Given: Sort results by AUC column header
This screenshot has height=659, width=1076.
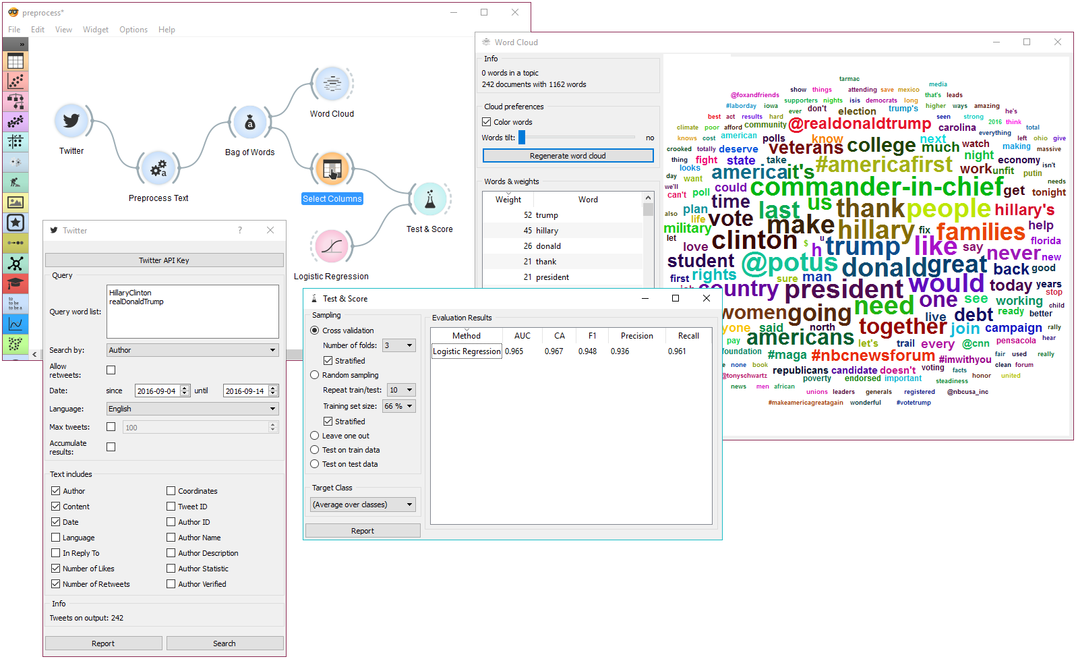Looking at the screenshot, I should 522,336.
